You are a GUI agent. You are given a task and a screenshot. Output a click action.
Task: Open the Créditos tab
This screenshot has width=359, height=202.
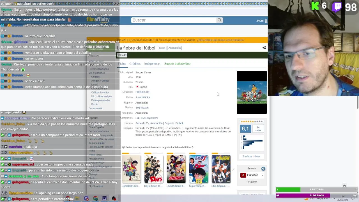(135, 64)
